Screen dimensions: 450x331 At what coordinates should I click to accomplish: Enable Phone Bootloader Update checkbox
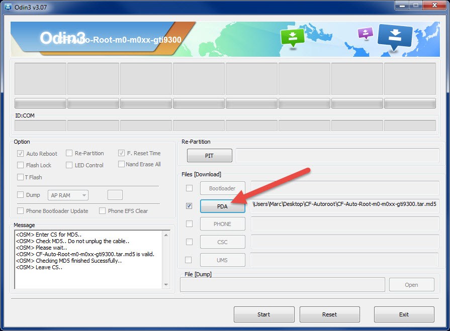[21, 211]
